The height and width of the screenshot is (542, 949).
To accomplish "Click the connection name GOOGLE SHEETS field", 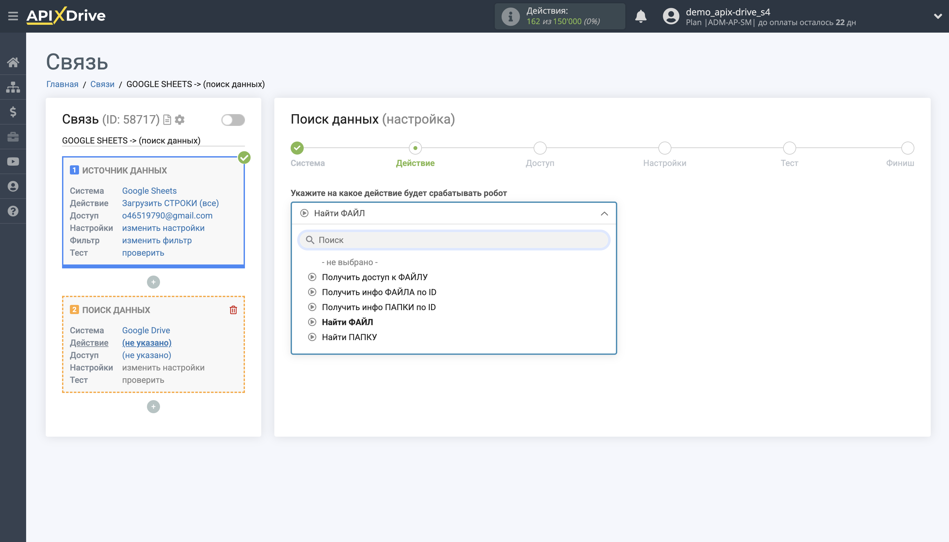I will (153, 141).
